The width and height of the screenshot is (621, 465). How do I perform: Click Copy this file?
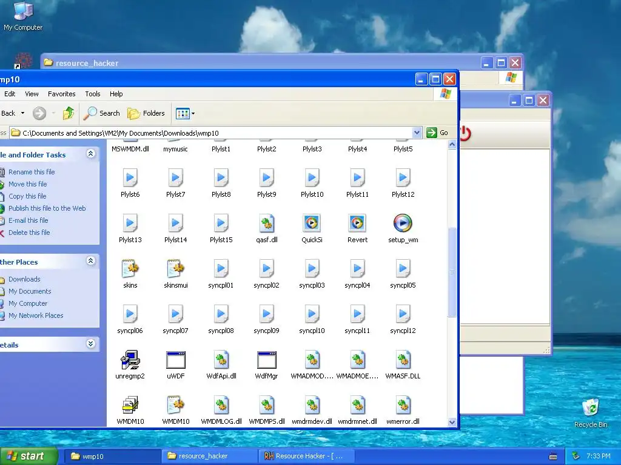[27, 196]
